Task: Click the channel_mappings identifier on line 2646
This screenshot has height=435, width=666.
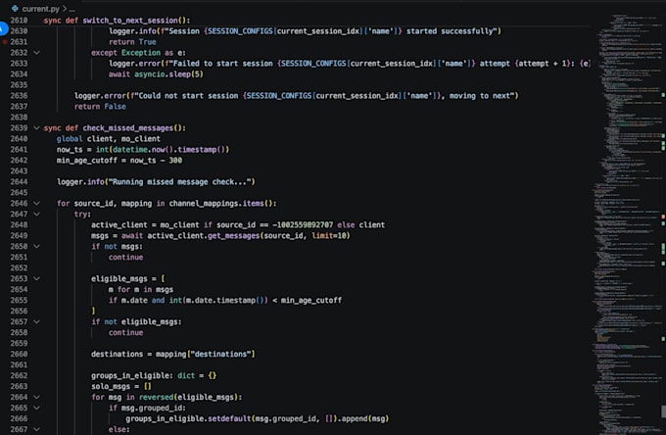Action: pyautogui.click(x=204, y=204)
